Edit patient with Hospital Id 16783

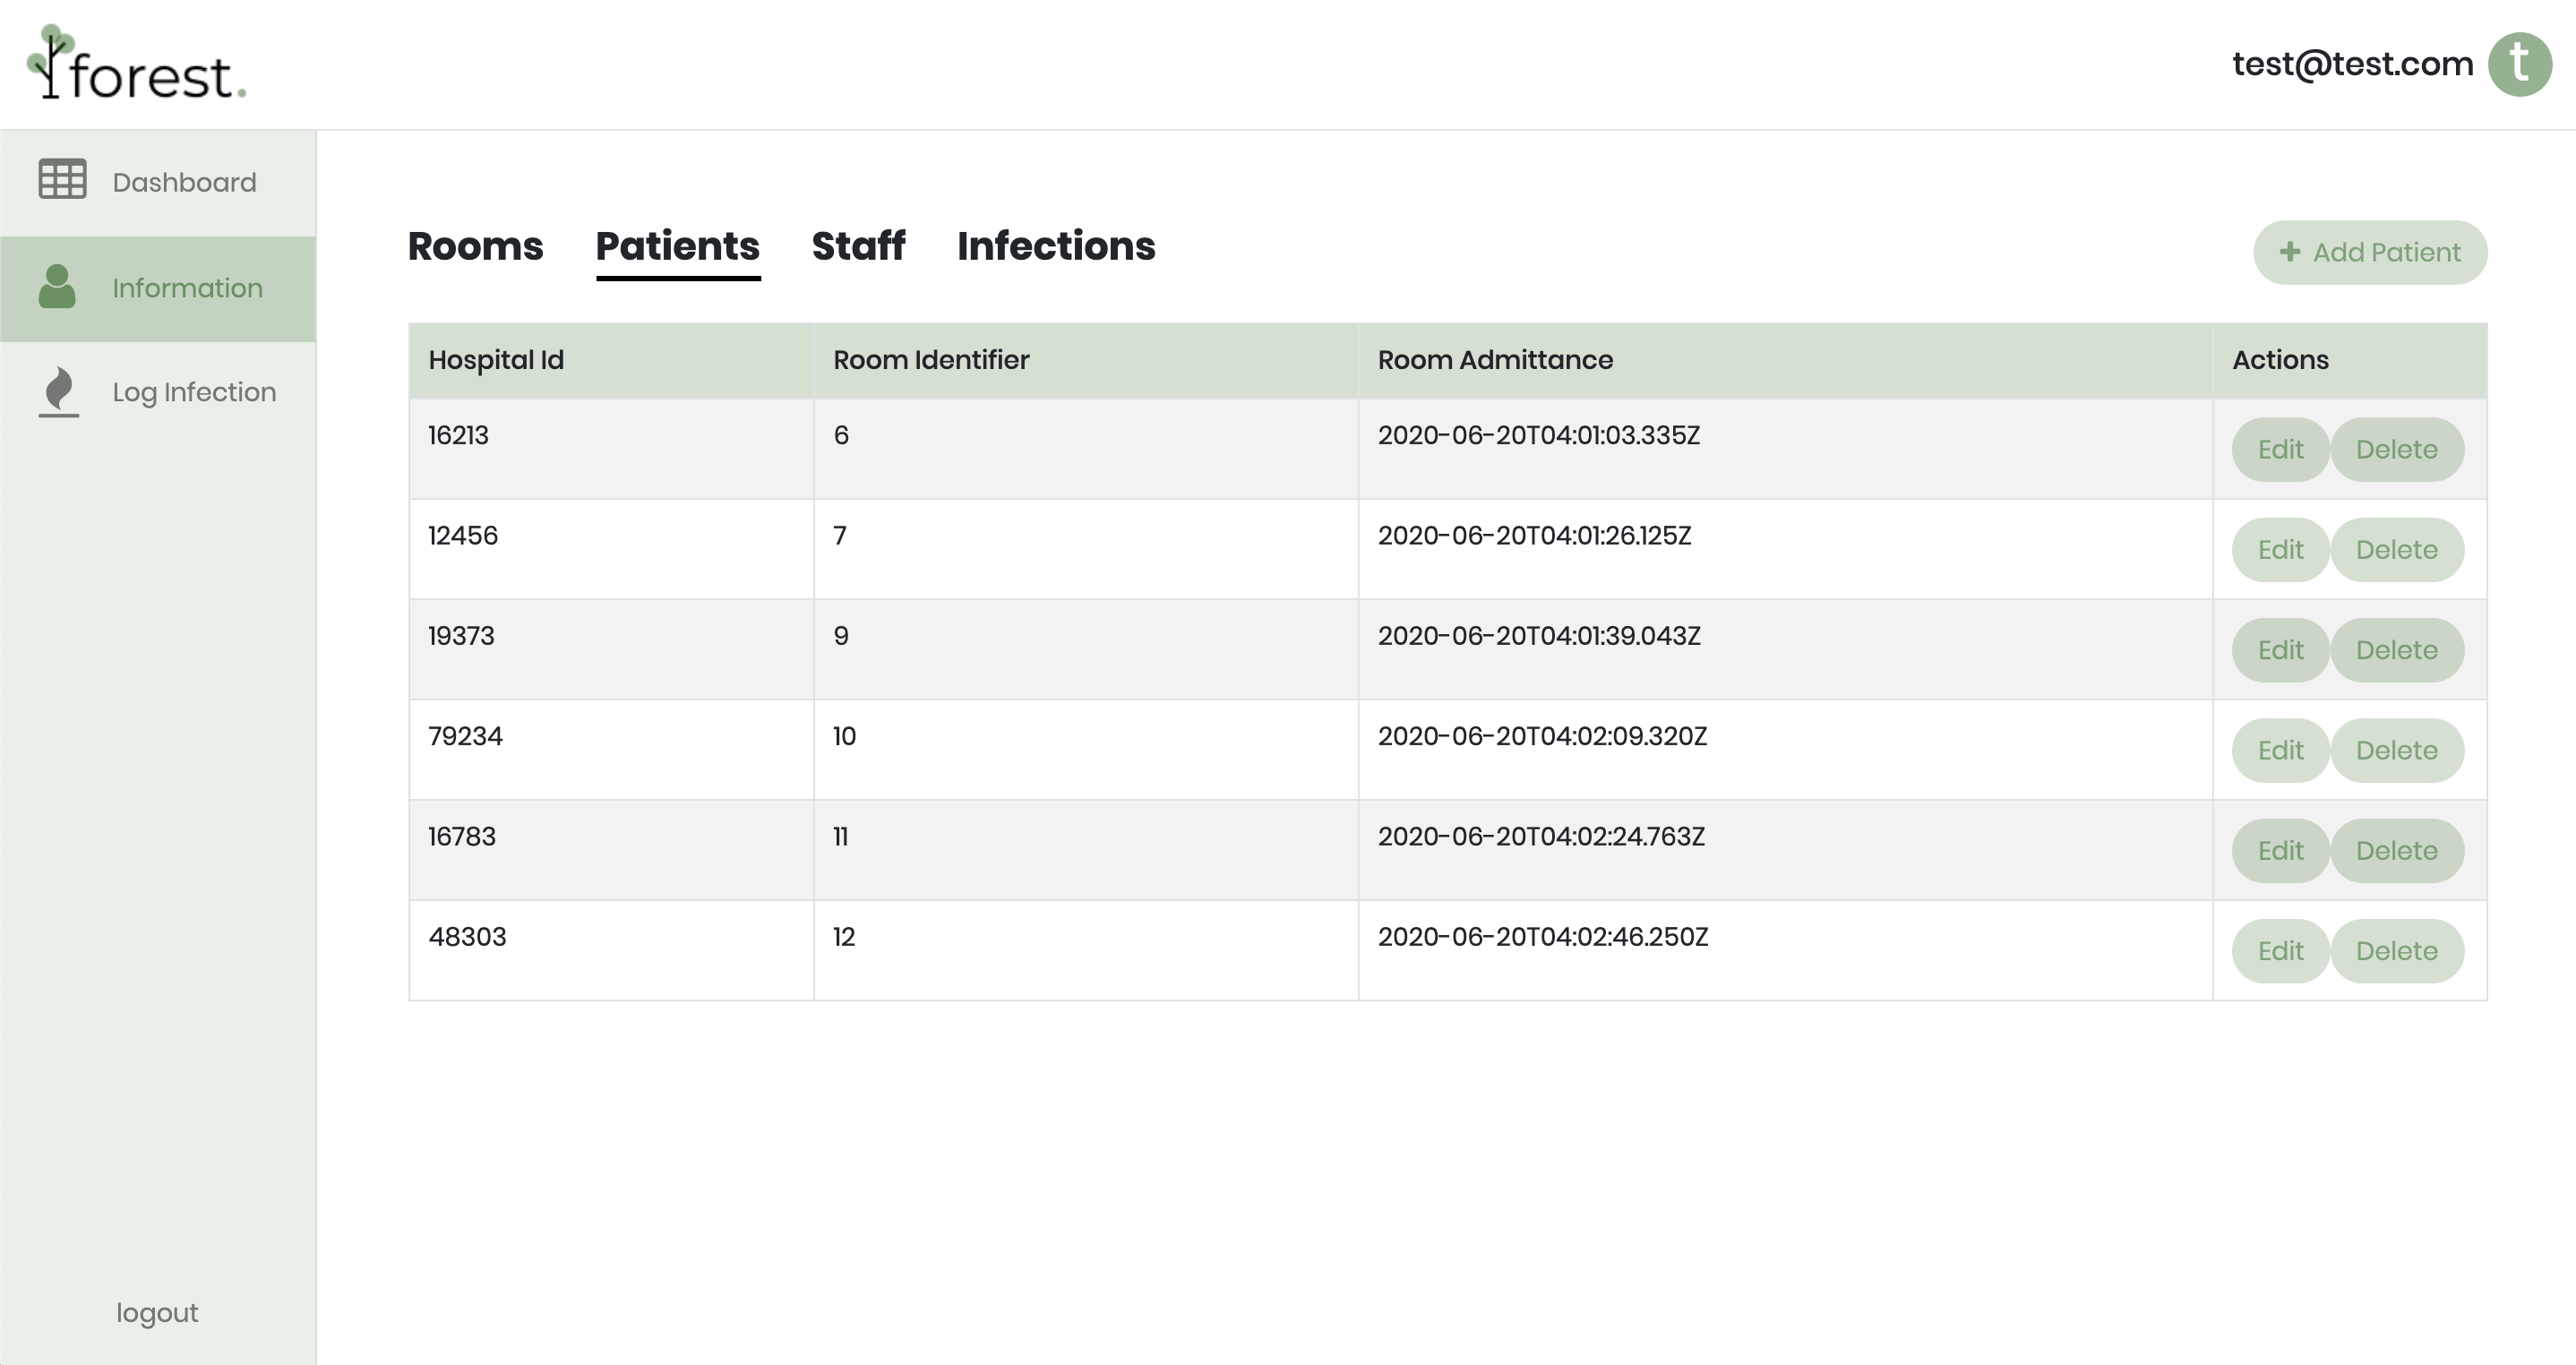coord(2280,851)
